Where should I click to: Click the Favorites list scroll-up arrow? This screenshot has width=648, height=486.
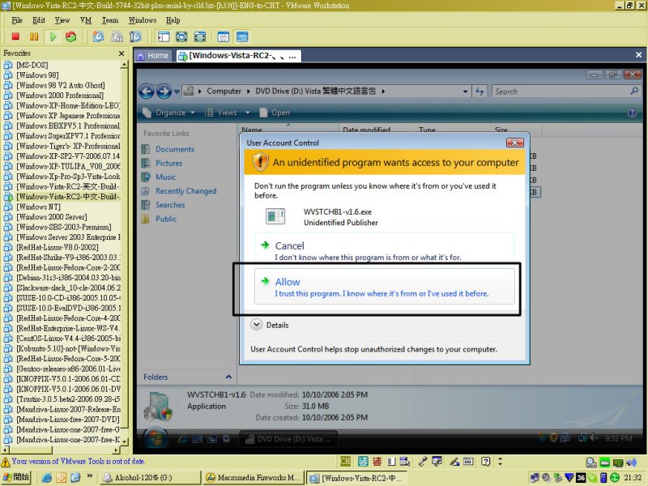[124, 65]
